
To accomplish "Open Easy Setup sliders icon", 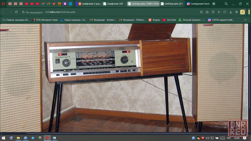I will pos(237,12).
